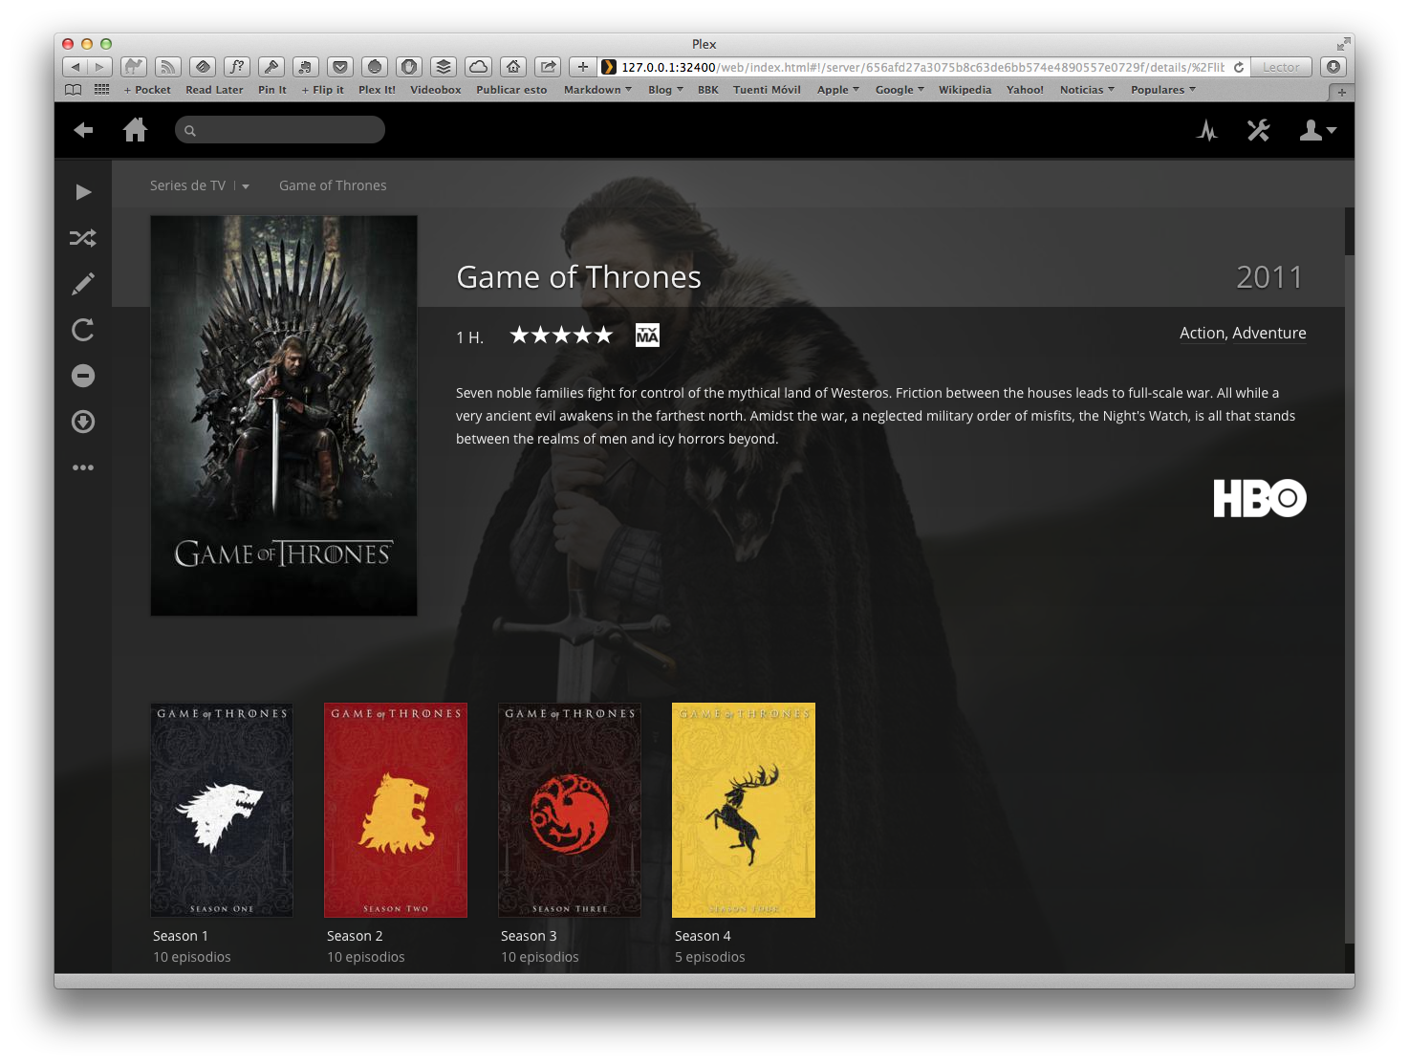Open the downloads toolbar icon

(1333, 67)
